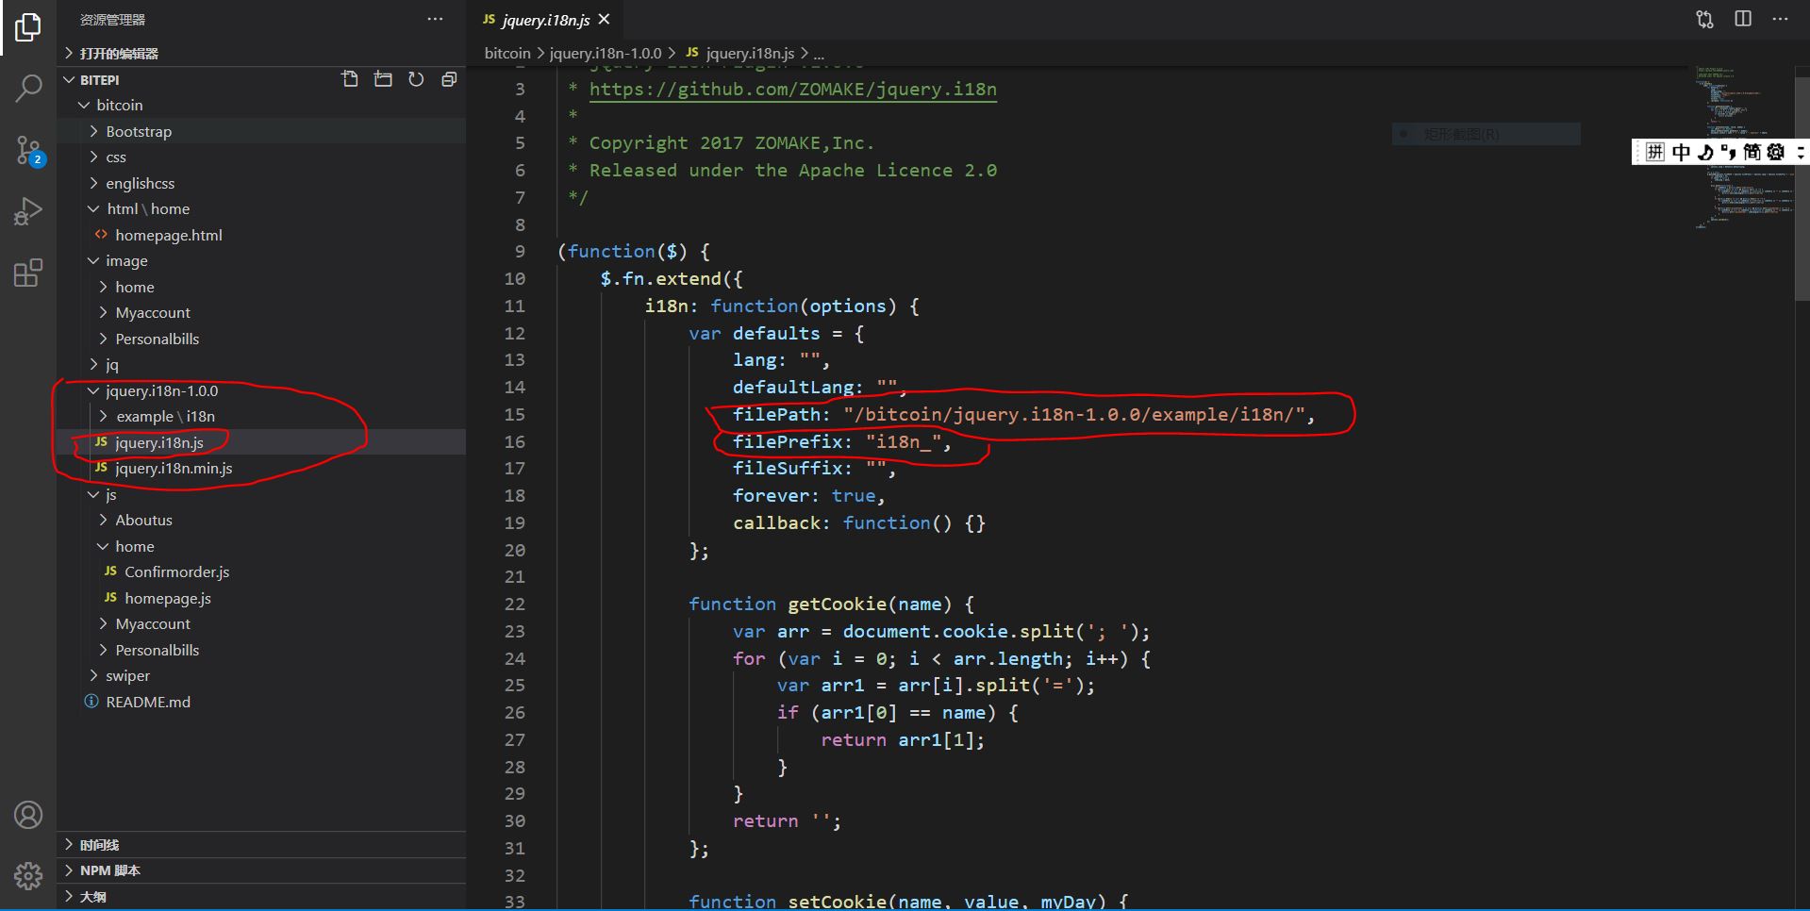Image resolution: width=1810 pixels, height=911 pixels.
Task: Toggle the IME 中 input mode indicator
Action: [1682, 152]
